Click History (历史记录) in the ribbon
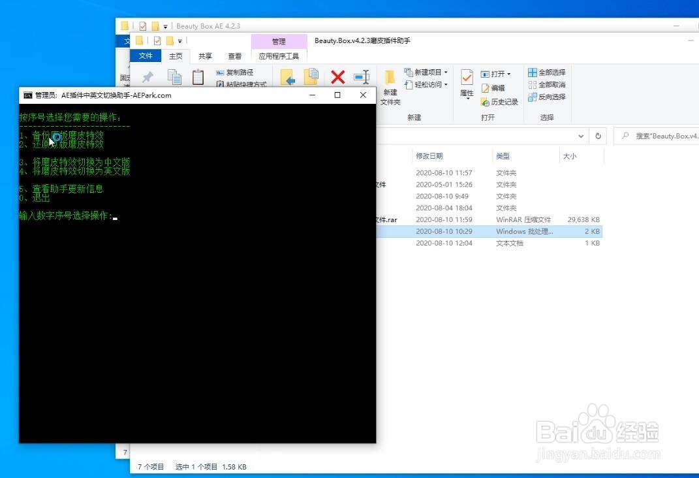The height and width of the screenshot is (478, 699). coord(499,102)
